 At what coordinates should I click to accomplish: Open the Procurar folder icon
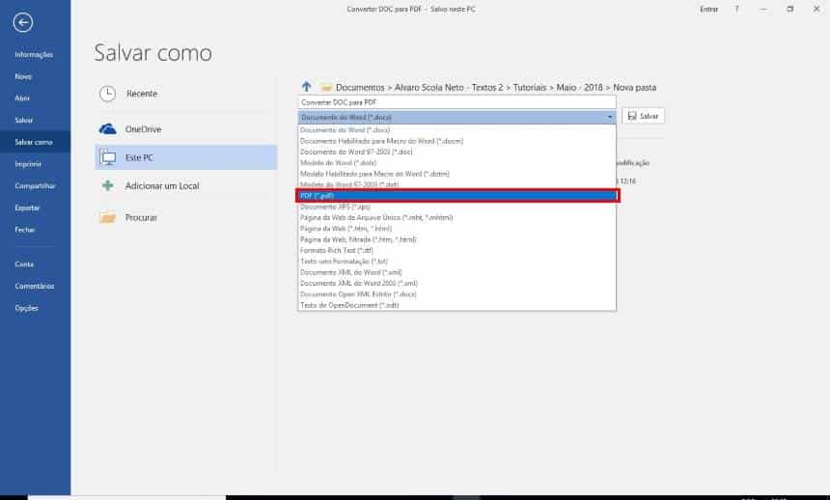[108, 217]
